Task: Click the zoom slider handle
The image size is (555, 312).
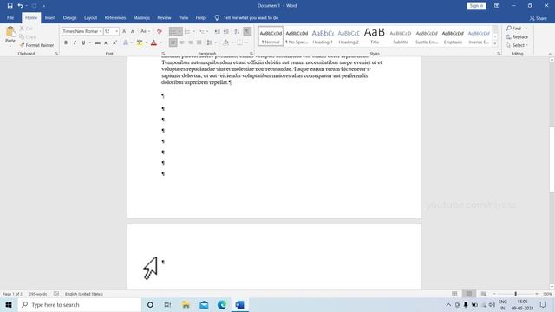Action: tap(515, 294)
